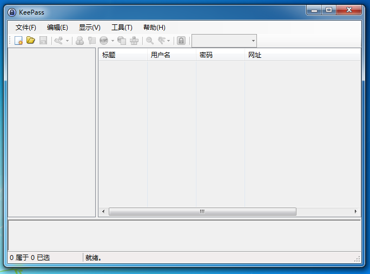Screen dimensions: 370x274
Task: Expand the Show Entries dropdown arrow
Action: pos(168,41)
